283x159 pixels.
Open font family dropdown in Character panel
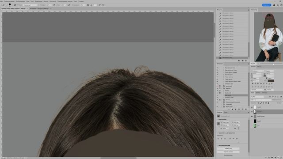(257, 71)
